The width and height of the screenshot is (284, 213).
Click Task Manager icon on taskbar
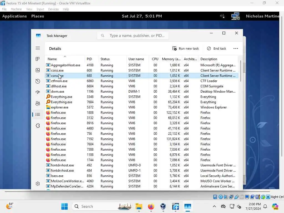(x=188, y=206)
